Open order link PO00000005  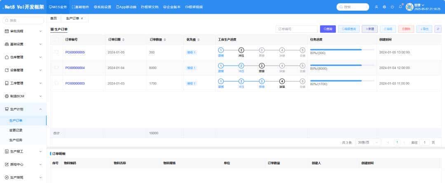pyautogui.click(x=75, y=52)
